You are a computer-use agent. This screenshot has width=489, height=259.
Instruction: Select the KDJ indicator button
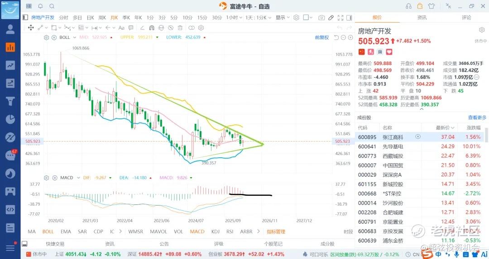click(216, 231)
